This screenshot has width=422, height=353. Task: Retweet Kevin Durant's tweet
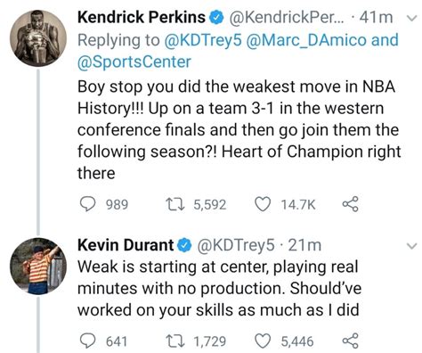(x=175, y=341)
